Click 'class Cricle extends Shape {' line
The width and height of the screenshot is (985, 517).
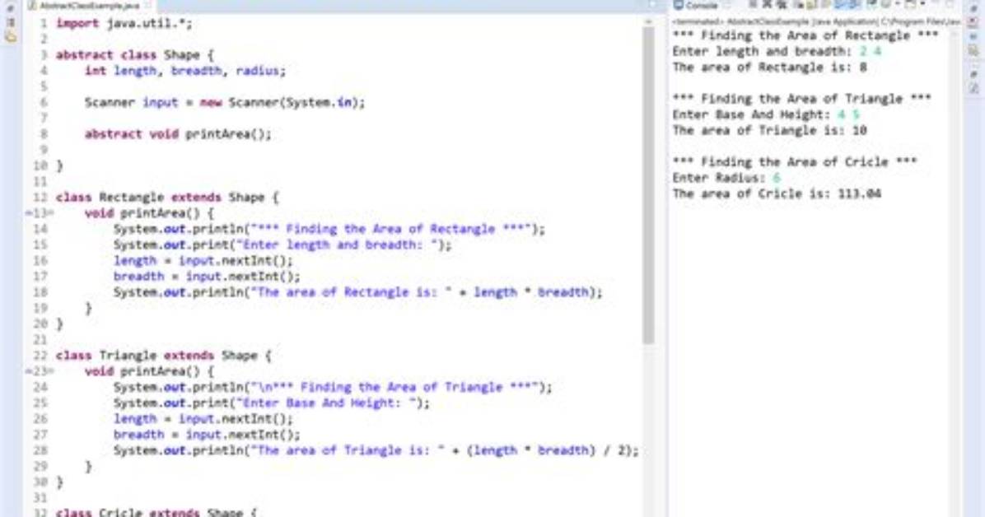(156, 512)
